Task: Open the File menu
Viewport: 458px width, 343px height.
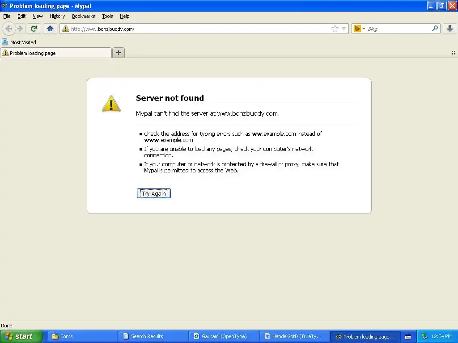Action: (7, 17)
